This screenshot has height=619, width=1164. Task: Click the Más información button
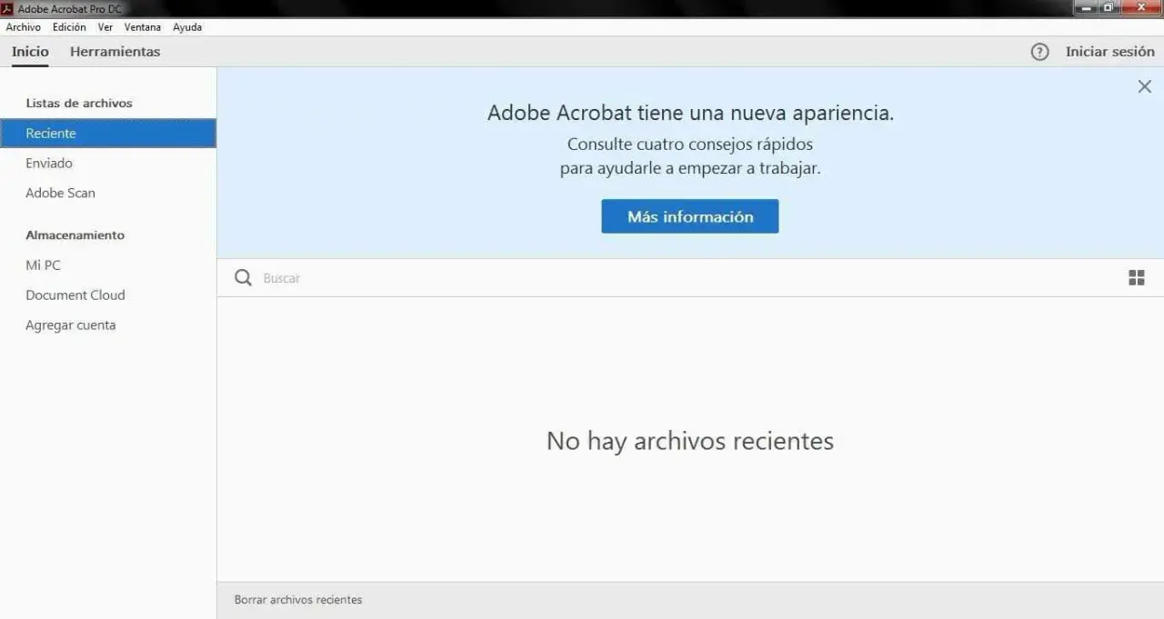[690, 216]
